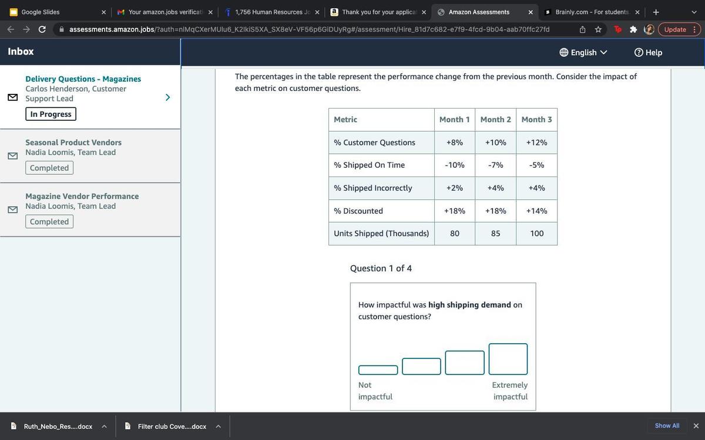Click the Month 2 column header
The image size is (705, 440).
(496, 120)
